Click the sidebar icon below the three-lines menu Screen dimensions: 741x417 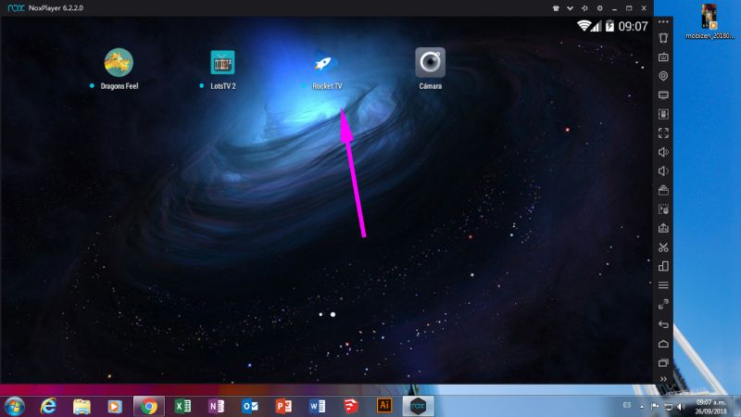pos(663,304)
